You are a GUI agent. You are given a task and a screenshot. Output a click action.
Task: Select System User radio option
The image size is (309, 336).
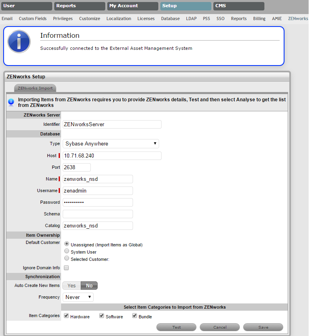point(67,251)
